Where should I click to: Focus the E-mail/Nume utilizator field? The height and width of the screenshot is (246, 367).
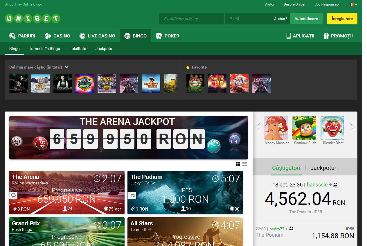coord(192,19)
